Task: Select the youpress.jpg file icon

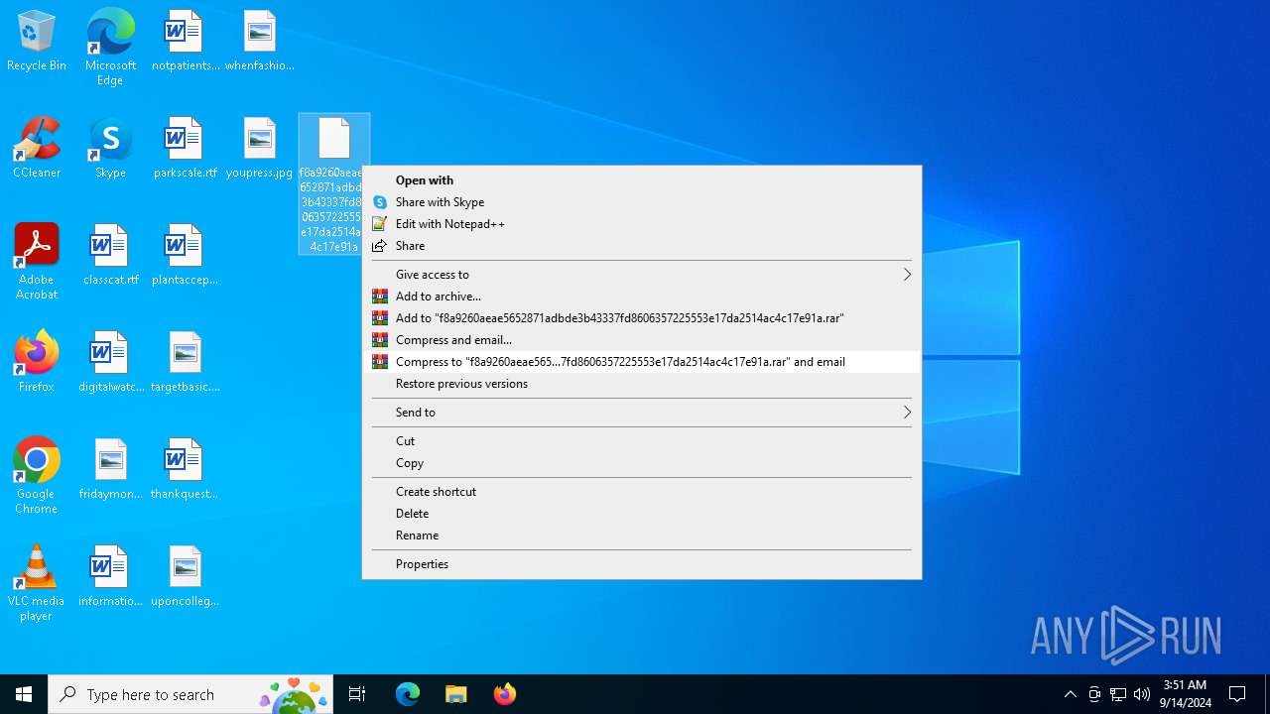Action: click(x=260, y=149)
